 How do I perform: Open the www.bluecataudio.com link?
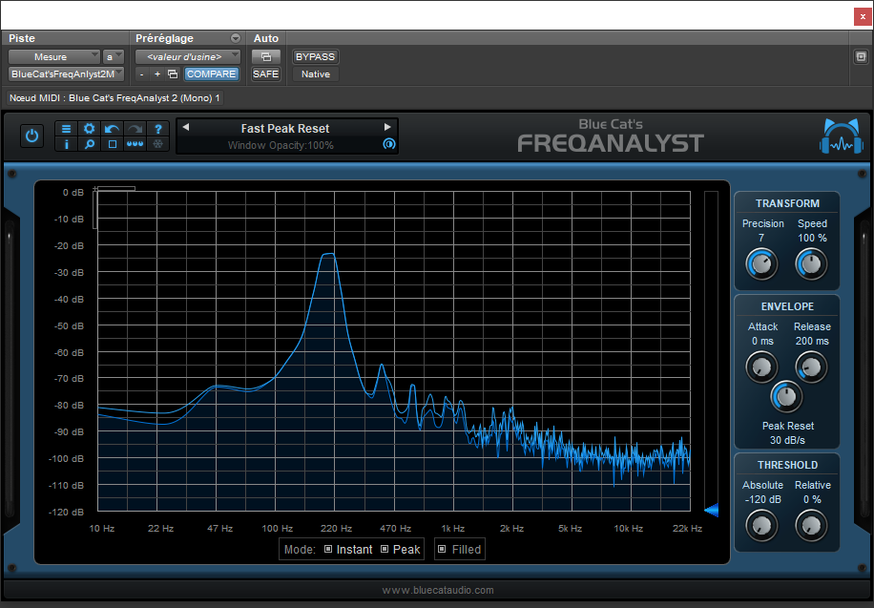click(438, 590)
